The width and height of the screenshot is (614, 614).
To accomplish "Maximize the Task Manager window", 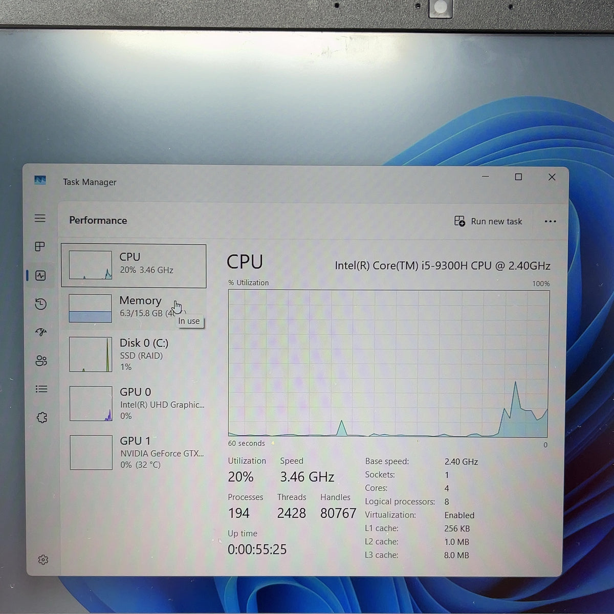I will (518, 177).
